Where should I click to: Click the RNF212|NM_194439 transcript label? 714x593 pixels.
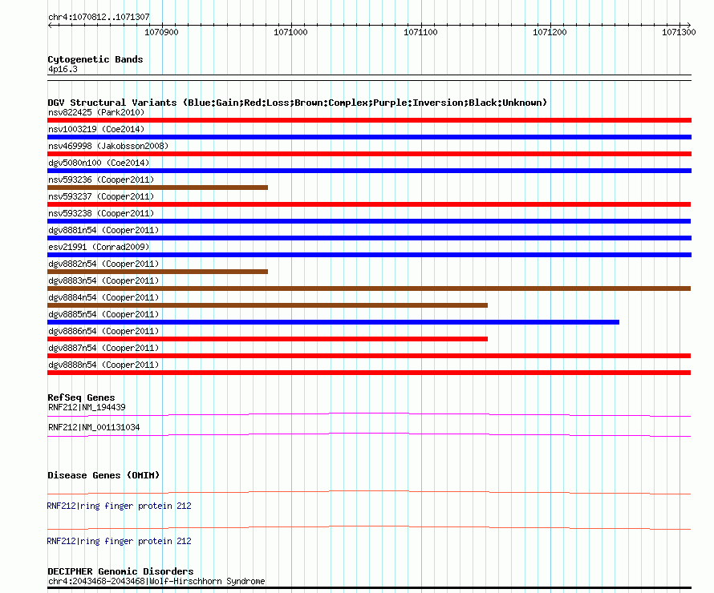(87, 407)
